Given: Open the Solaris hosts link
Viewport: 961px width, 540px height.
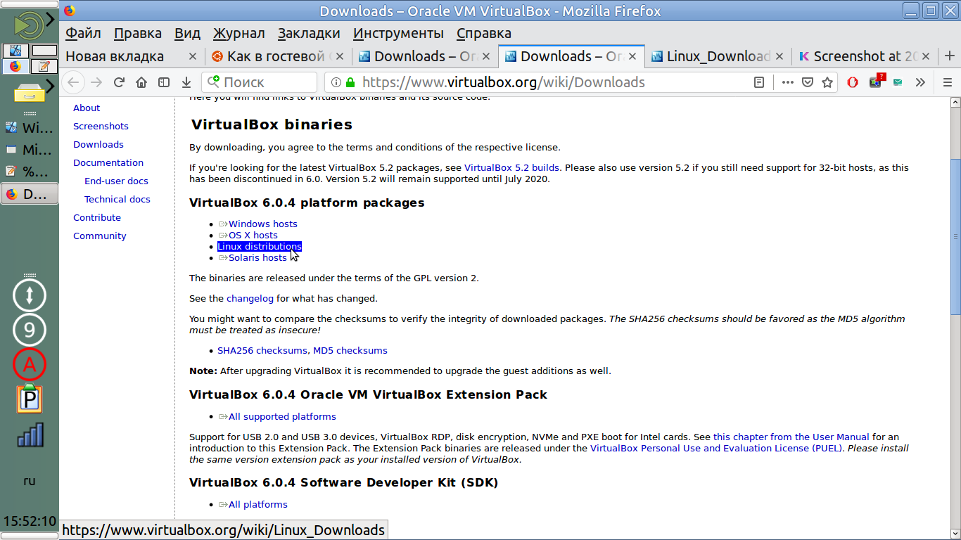Looking at the screenshot, I should point(257,257).
